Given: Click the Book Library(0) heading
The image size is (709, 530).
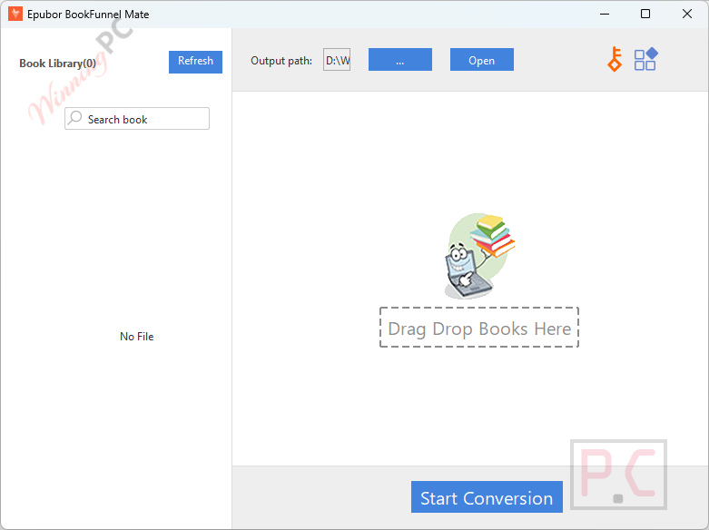Looking at the screenshot, I should coord(57,64).
